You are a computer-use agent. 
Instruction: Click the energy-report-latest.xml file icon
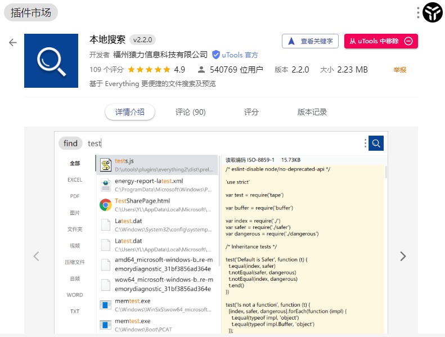tap(106, 185)
